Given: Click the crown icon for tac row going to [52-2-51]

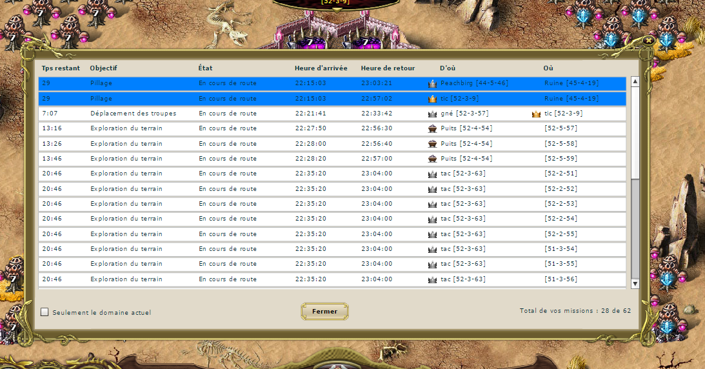Looking at the screenshot, I should [x=432, y=174].
